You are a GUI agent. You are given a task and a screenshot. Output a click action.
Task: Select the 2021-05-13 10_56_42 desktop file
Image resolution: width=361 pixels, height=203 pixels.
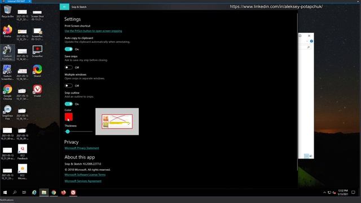23,54
